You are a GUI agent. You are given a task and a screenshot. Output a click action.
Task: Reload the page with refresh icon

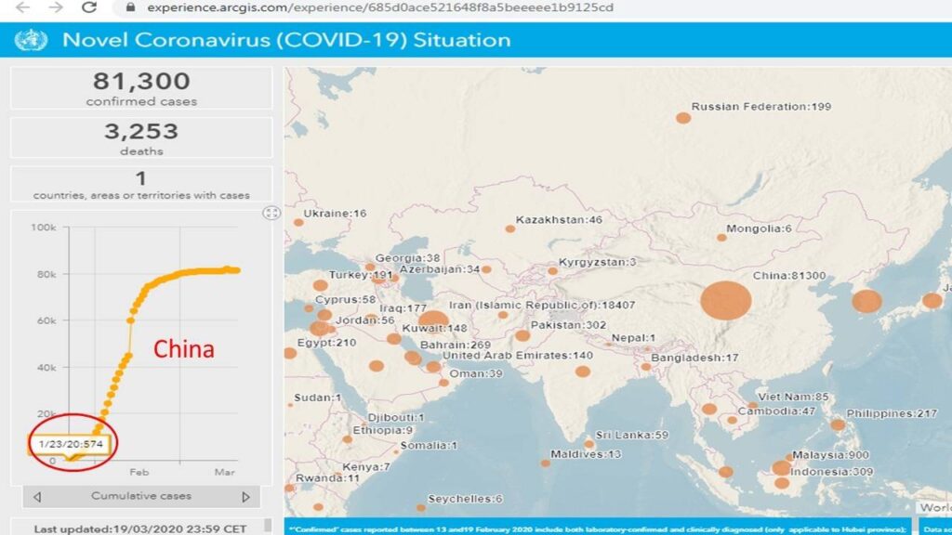[89, 7]
